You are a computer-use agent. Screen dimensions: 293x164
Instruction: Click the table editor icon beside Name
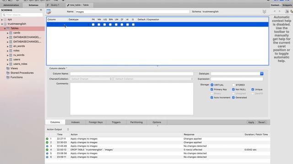[x=49, y=12]
